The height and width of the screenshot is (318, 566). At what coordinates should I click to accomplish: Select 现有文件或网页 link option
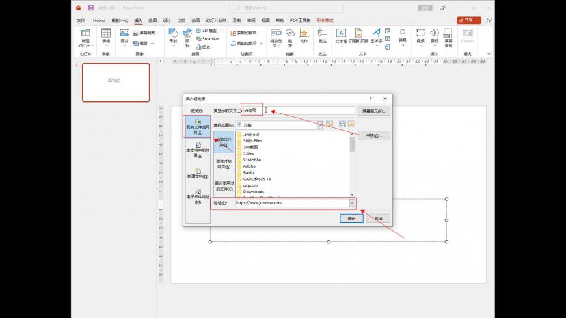198,127
